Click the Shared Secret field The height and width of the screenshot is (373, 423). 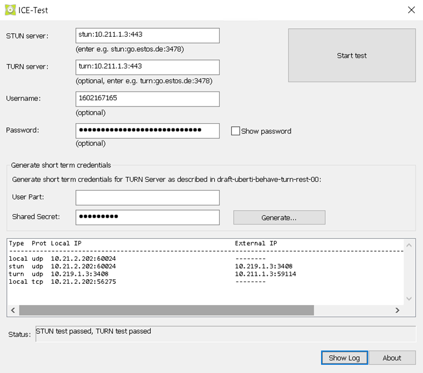pyautogui.click(x=147, y=218)
